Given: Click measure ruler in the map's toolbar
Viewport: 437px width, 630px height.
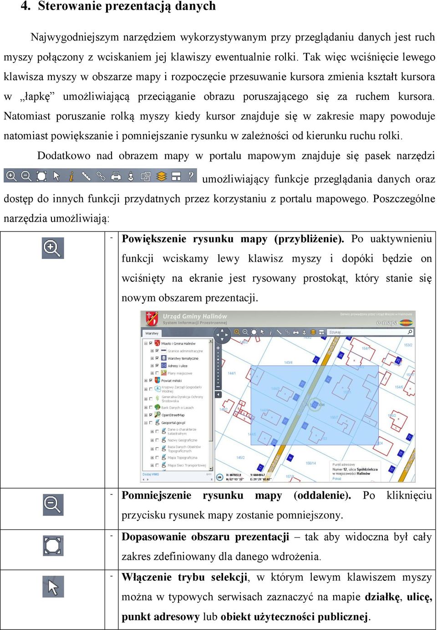Looking at the screenshot, I should pos(279,332).
